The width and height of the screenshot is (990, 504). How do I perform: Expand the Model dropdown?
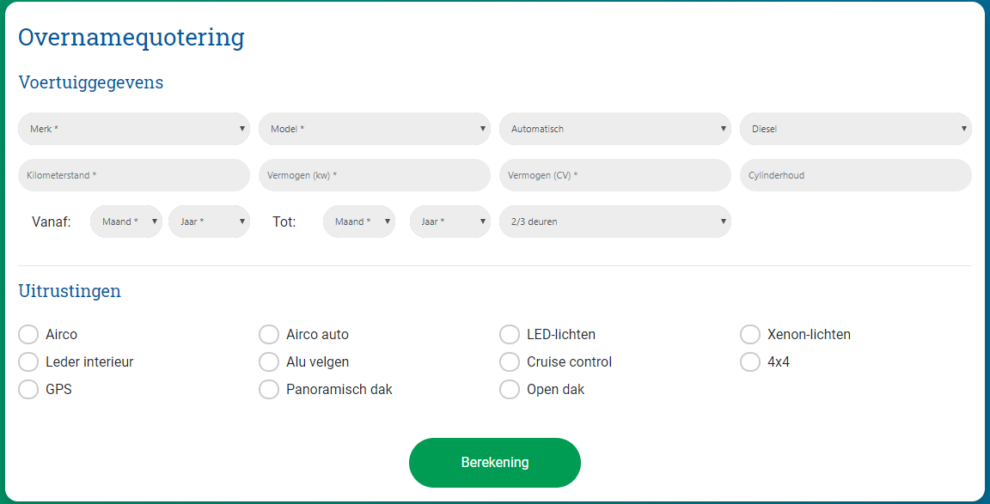[x=375, y=129]
